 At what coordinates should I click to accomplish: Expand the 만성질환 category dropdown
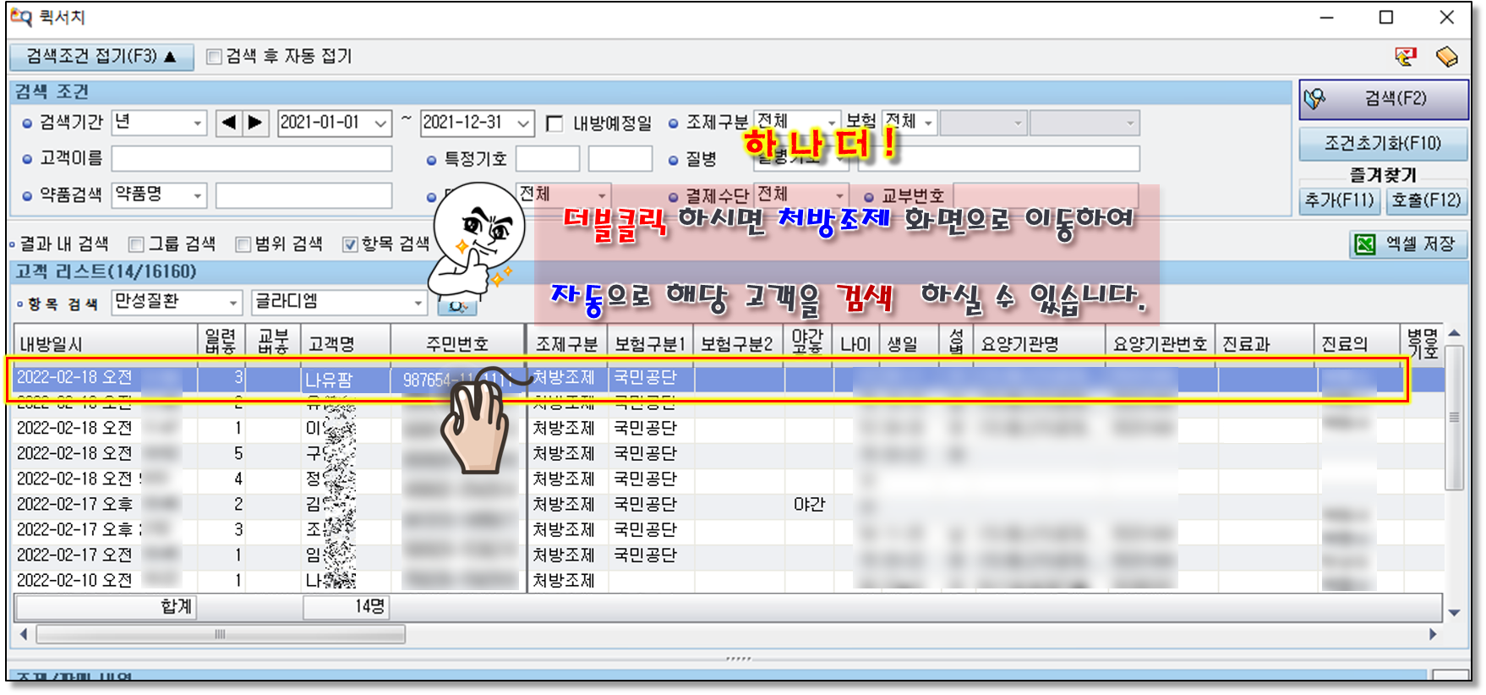[x=233, y=303]
